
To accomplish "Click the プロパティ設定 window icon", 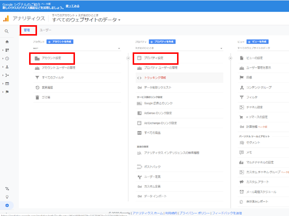I will pyautogui.click(x=140, y=58).
